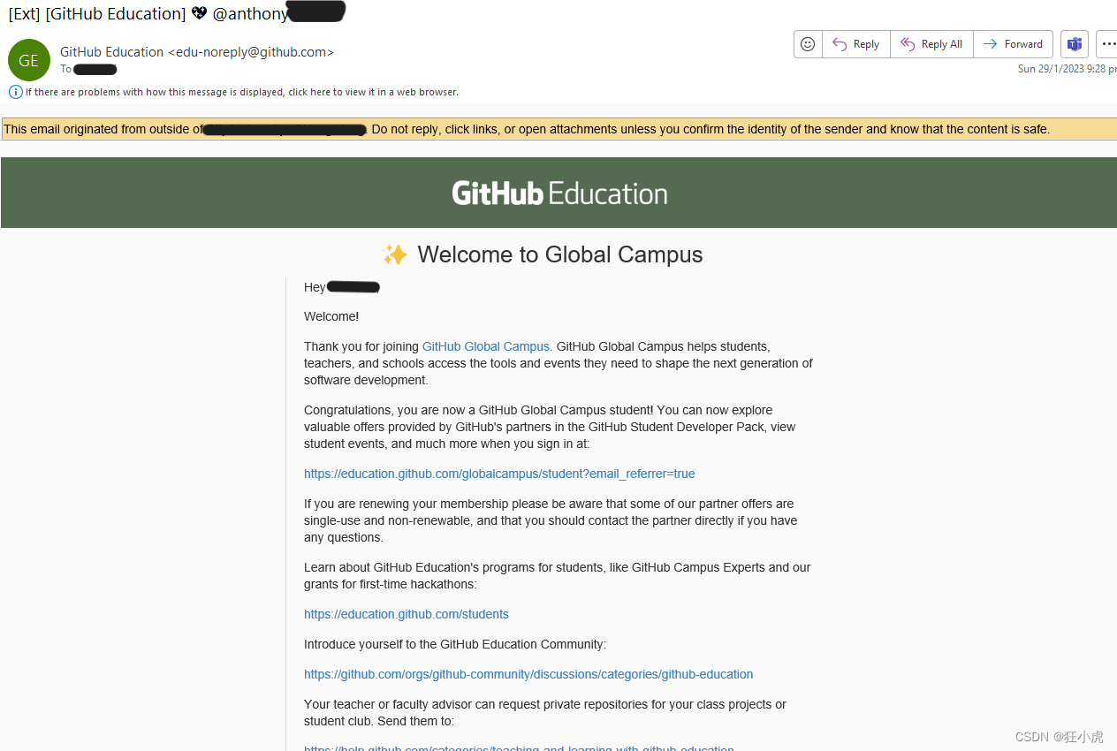Click the GE sender avatar

click(x=28, y=60)
